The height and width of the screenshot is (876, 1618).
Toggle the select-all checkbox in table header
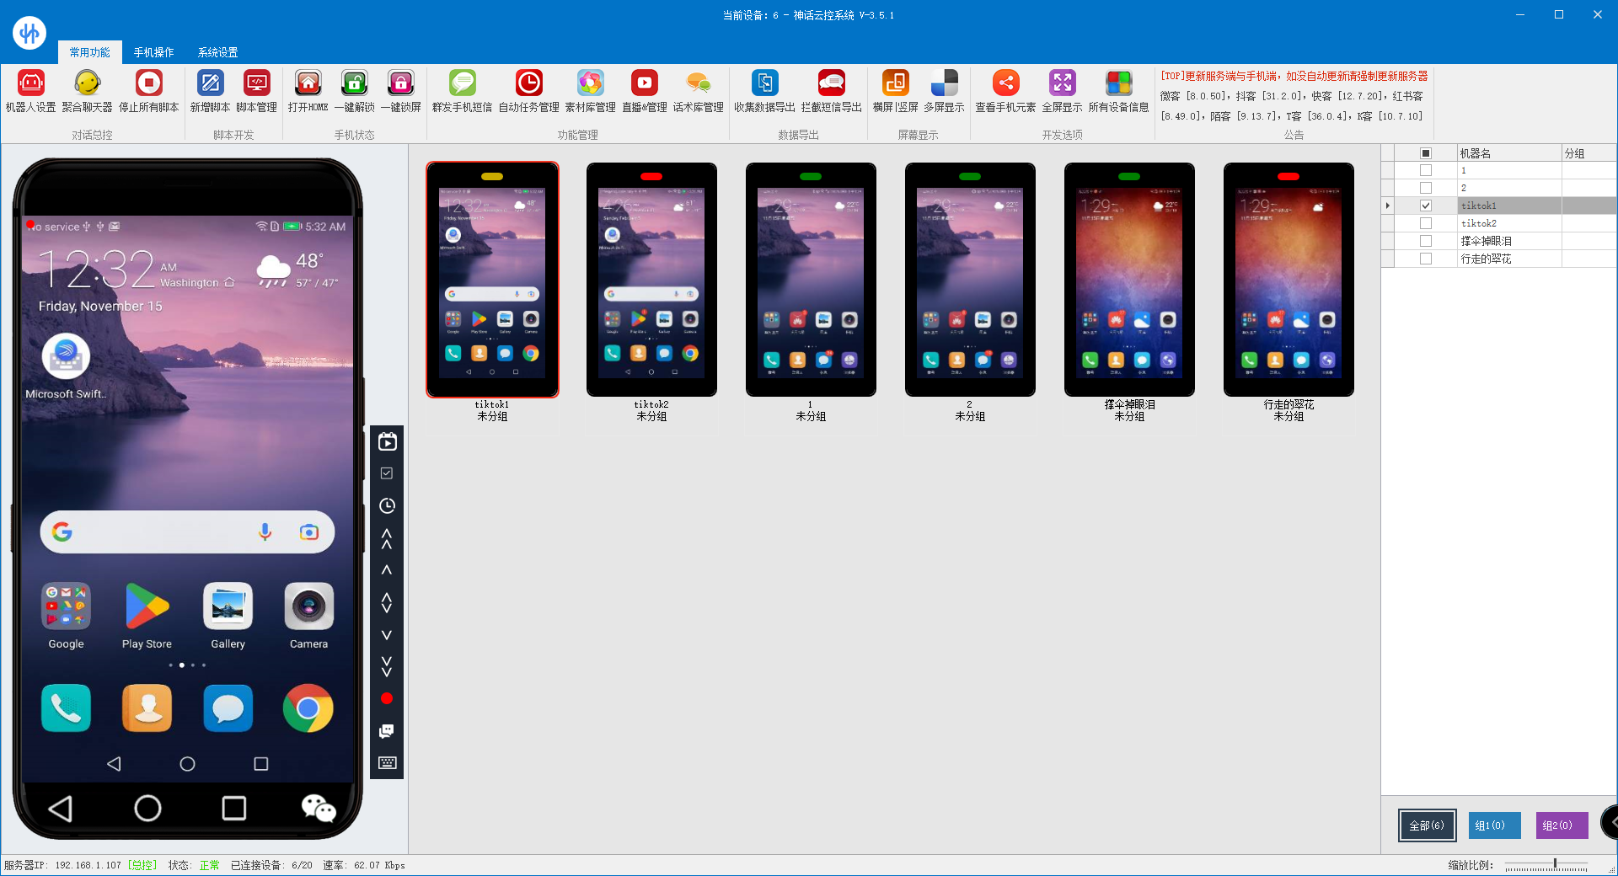[x=1426, y=153]
